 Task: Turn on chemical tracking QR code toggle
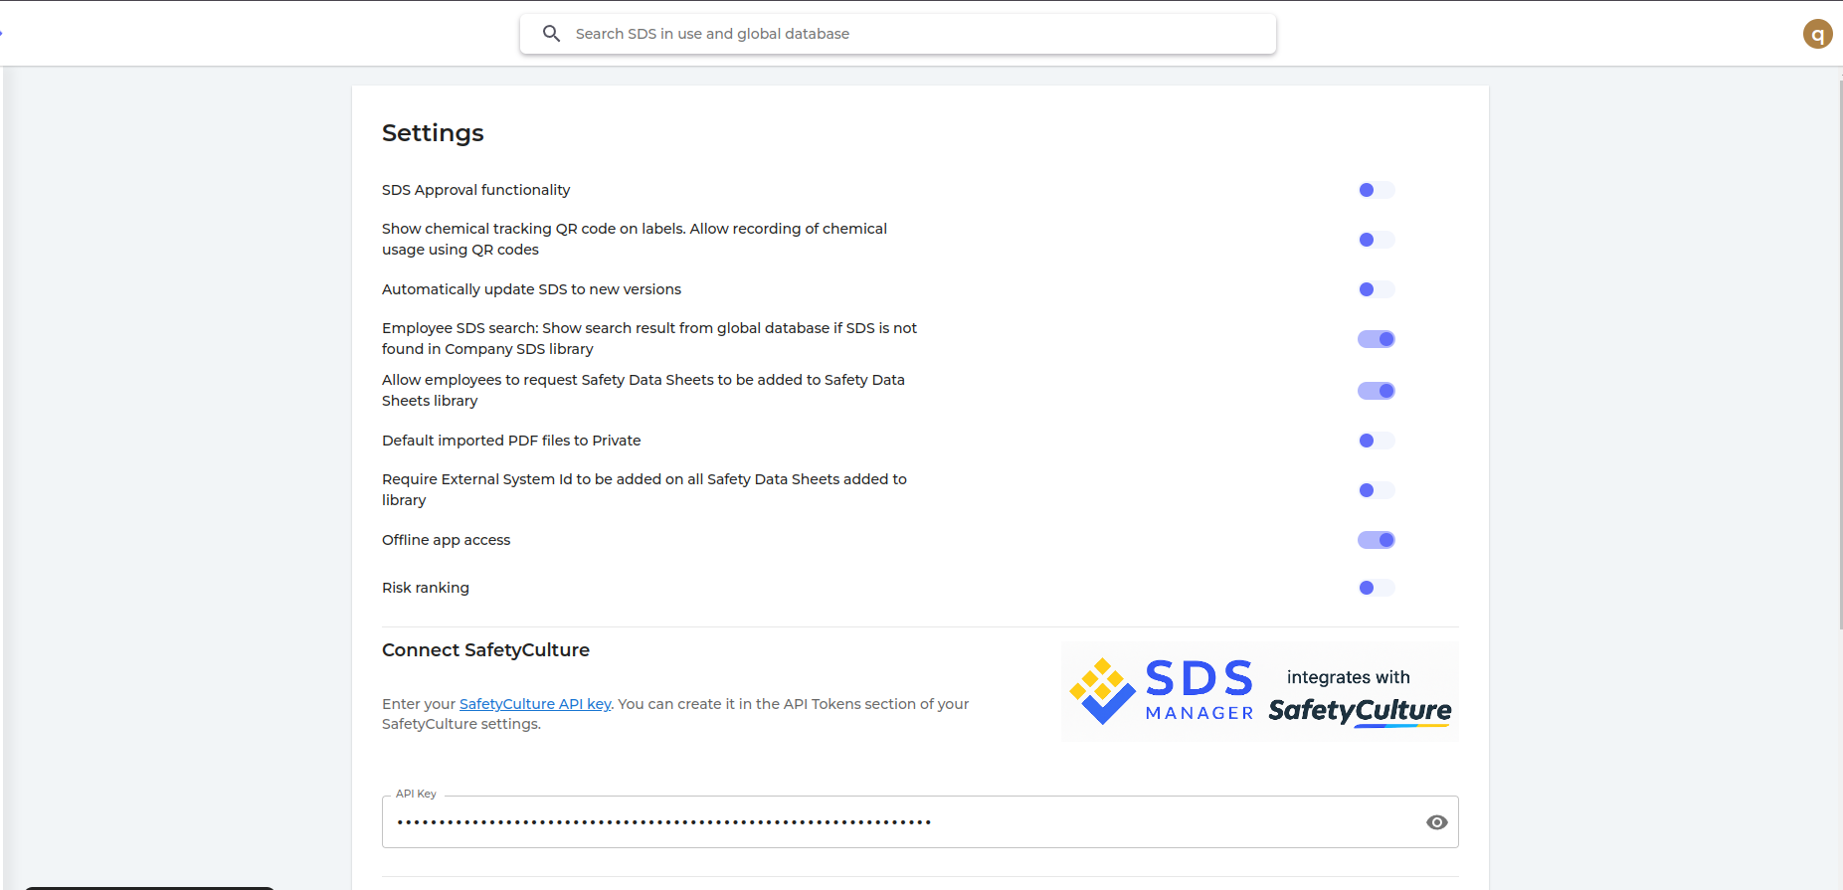1377,240
